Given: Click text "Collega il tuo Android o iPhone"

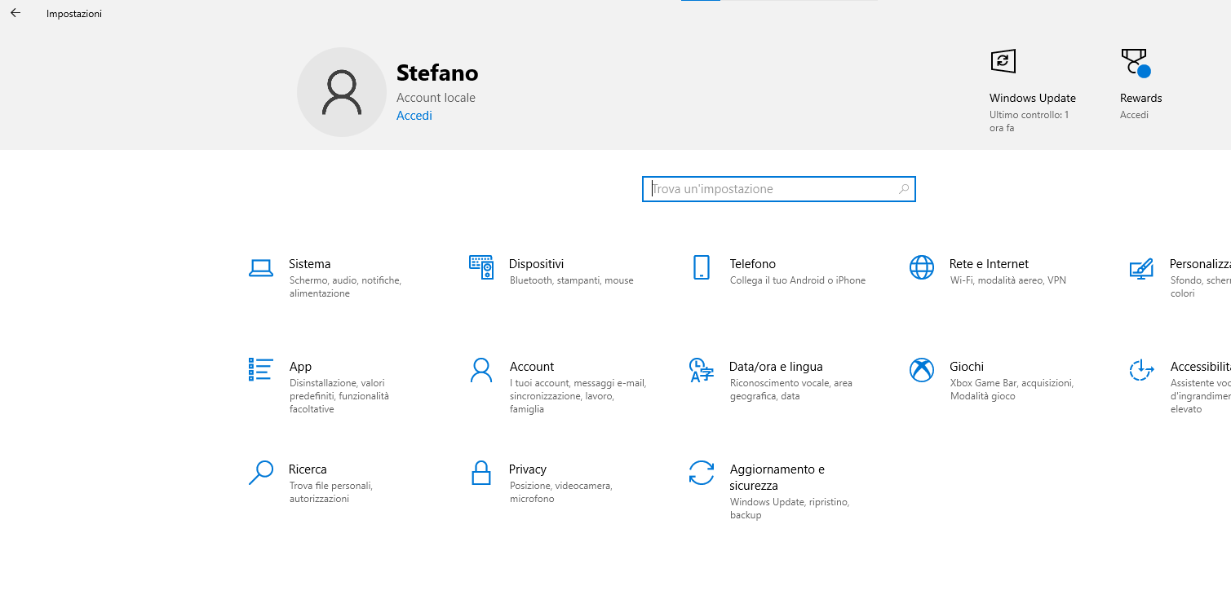Looking at the screenshot, I should pyautogui.click(x=798, y=280).
